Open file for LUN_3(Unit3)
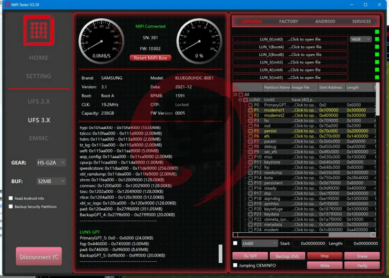Image resolution: width=389 pixels, height=278 pixels. (x=290, y=62)
